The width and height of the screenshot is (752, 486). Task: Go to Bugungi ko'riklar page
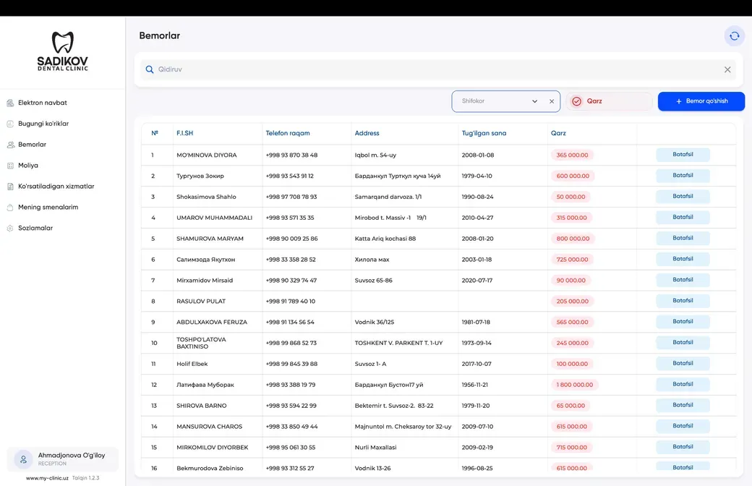click(x=43, y=123)
